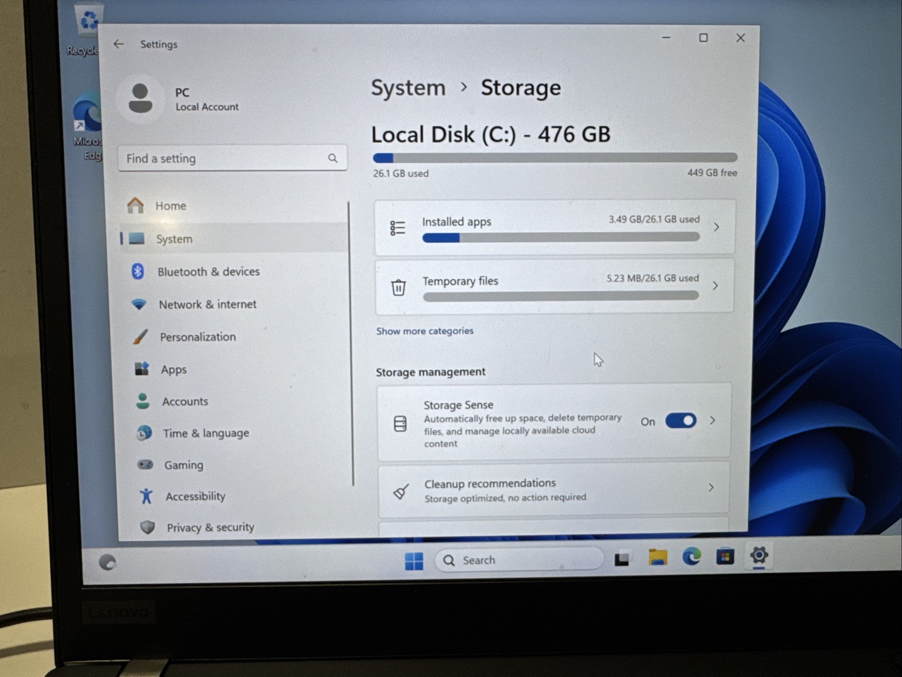Click the taskbar Search box
This screenshot has width=902, height=677.
[518, 560]
